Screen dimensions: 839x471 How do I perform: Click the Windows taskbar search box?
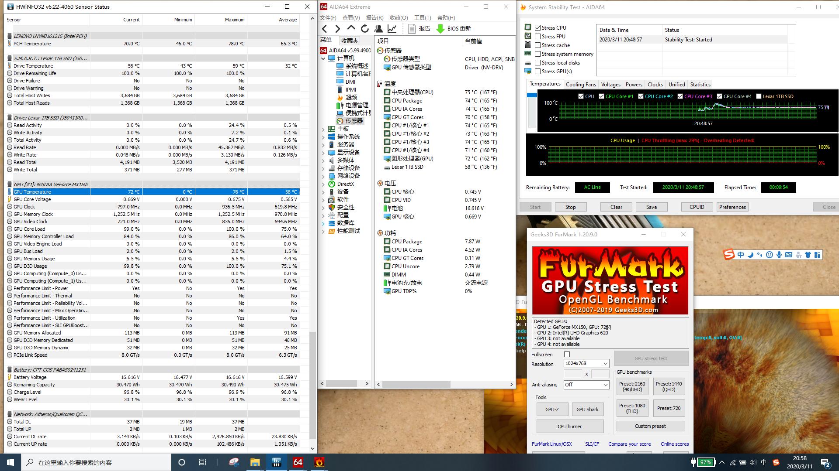(96, 462)
